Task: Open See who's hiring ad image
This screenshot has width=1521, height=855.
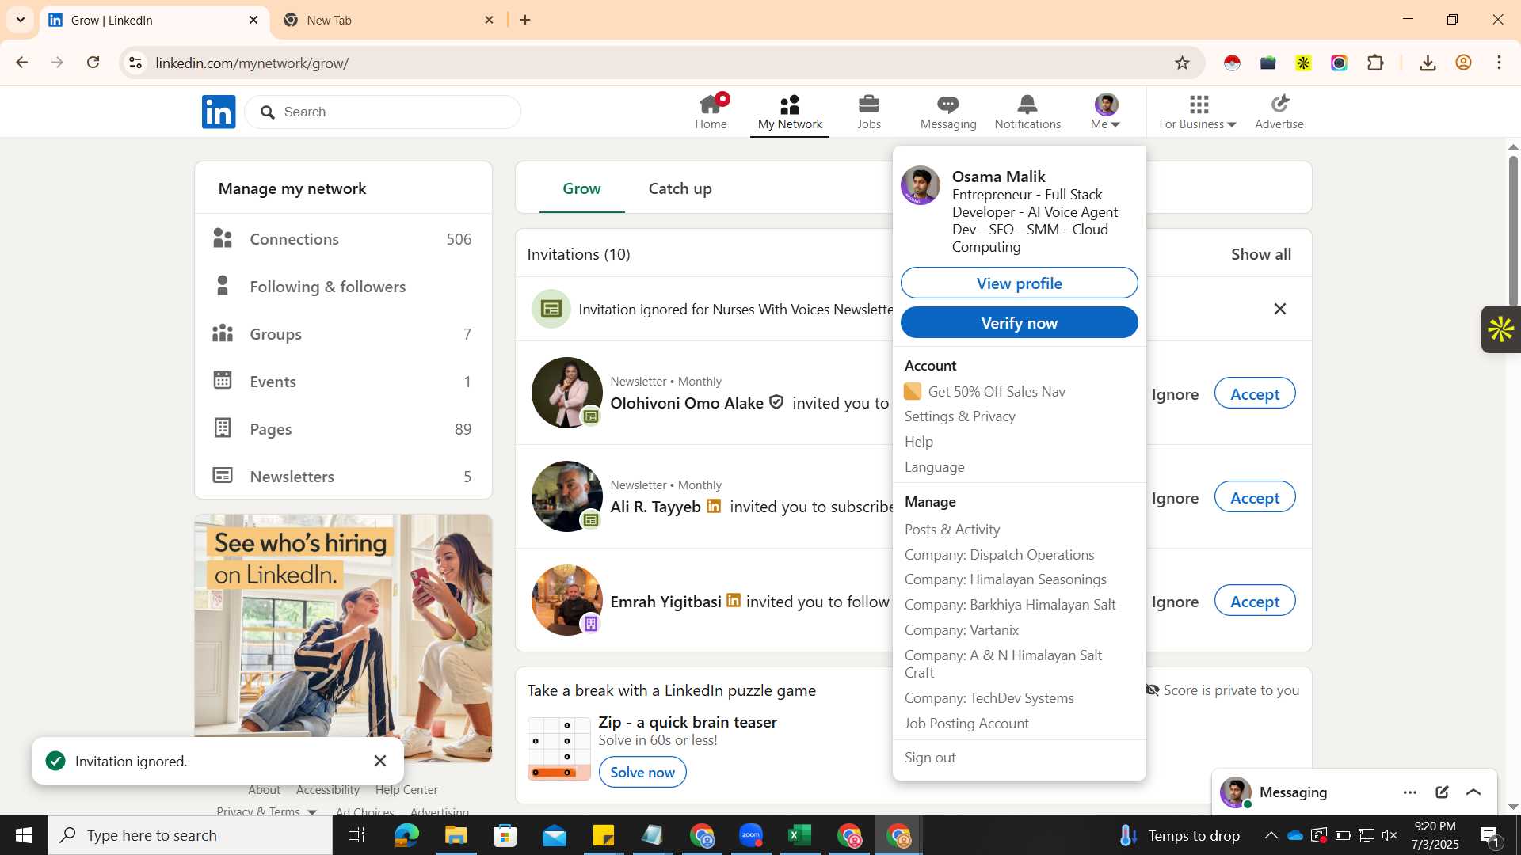Action: click(343, 638)
